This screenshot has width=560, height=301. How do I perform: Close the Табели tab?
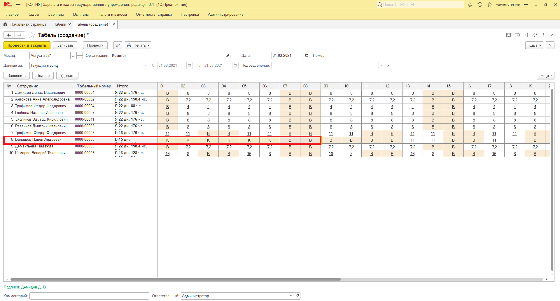pos(69,24)
